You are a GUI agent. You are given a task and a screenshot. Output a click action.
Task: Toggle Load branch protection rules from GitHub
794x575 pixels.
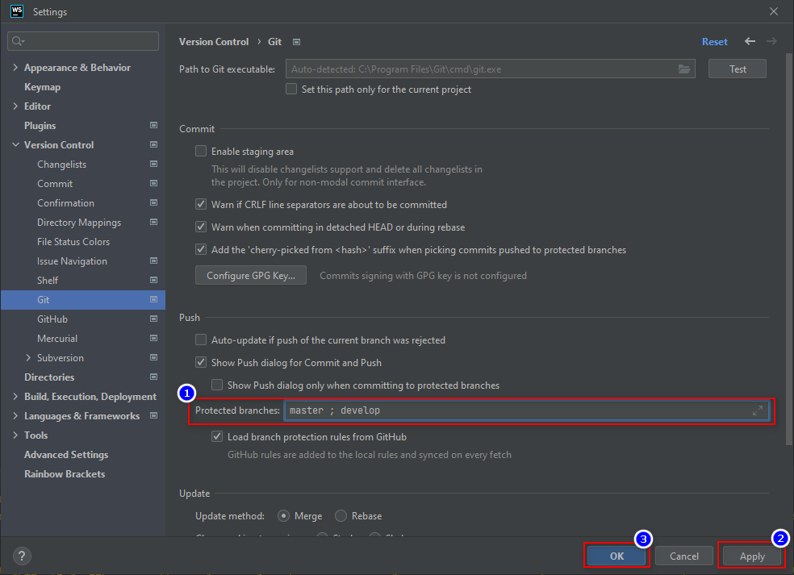(x=217, y=436)
